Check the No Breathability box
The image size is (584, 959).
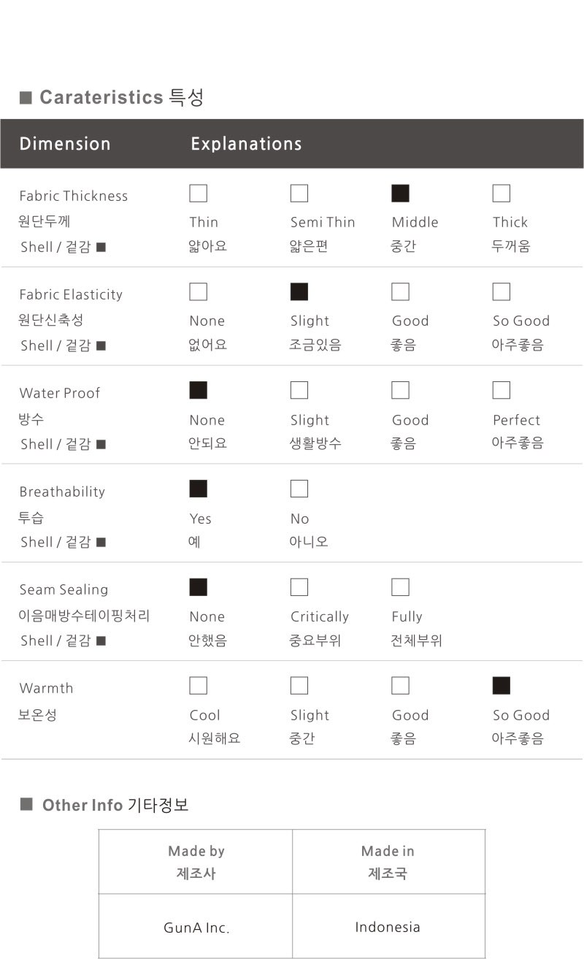point(299,489)
